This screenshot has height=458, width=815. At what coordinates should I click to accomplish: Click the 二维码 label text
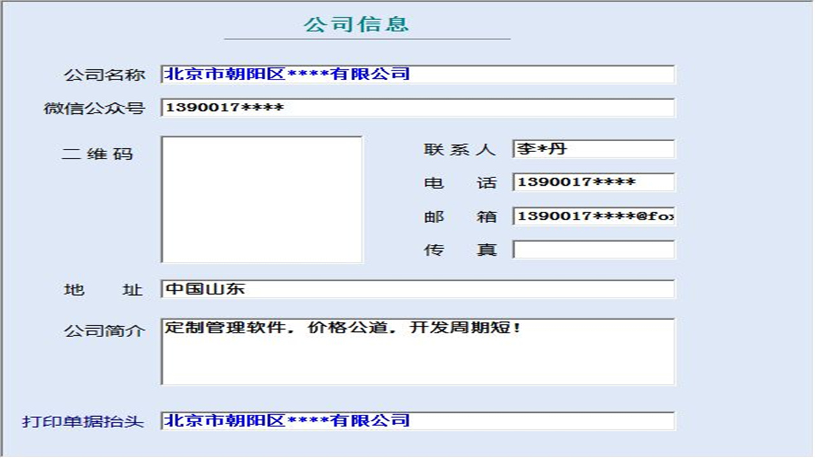(x=96, y=153)
